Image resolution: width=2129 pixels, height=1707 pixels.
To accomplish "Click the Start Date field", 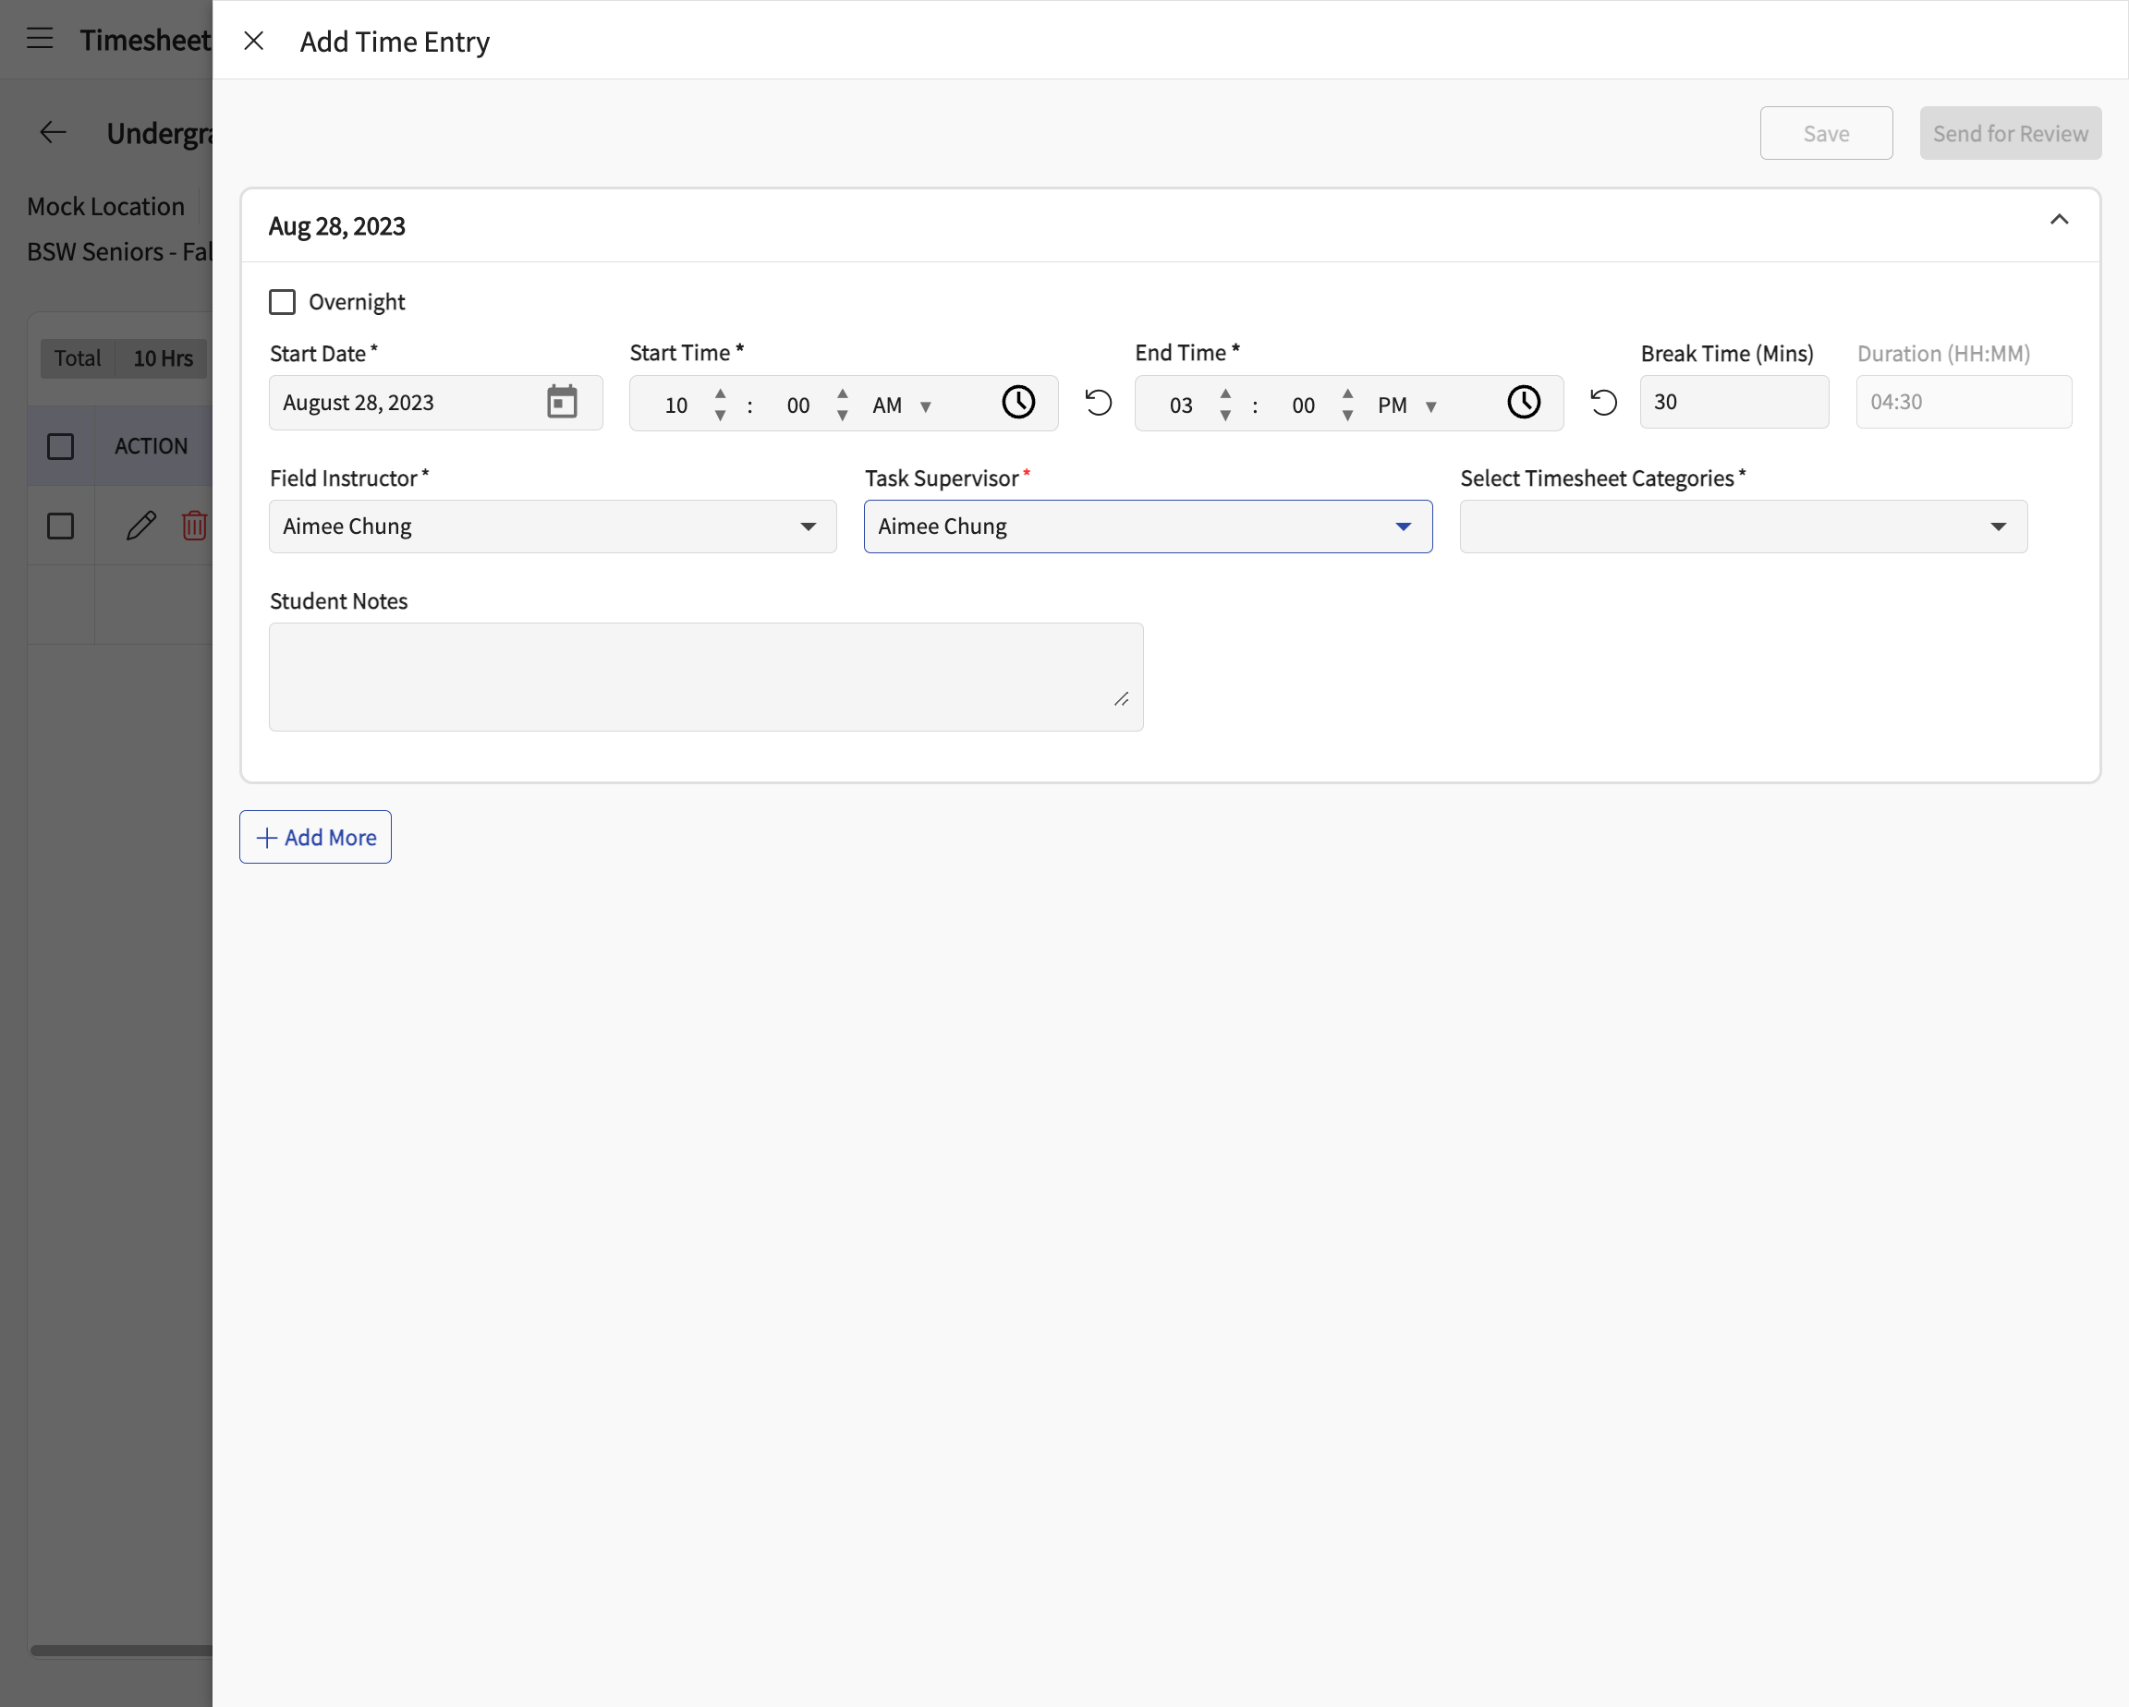I will click(435, 402).
